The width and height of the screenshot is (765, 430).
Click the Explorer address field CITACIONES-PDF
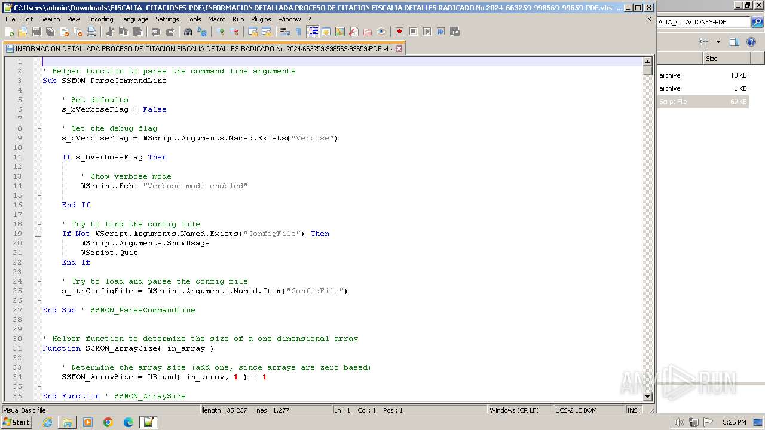[x=703, y=22]
